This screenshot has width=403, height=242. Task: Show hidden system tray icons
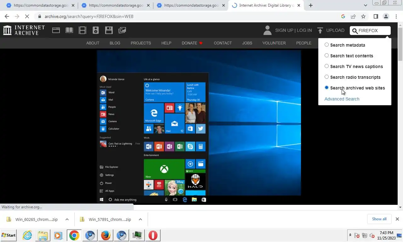[350, 235]
